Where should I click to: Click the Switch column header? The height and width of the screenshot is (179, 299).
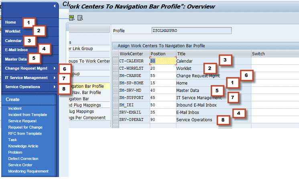tap(258, 54)
